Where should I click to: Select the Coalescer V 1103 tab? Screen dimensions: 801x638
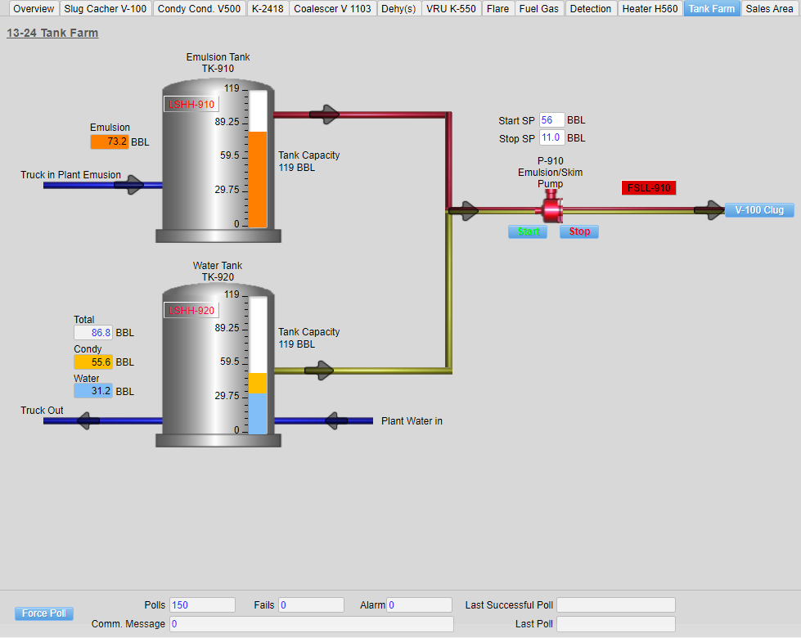click(332, 9)
